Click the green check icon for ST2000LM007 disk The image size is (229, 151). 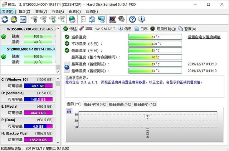[x=4, y=57]
